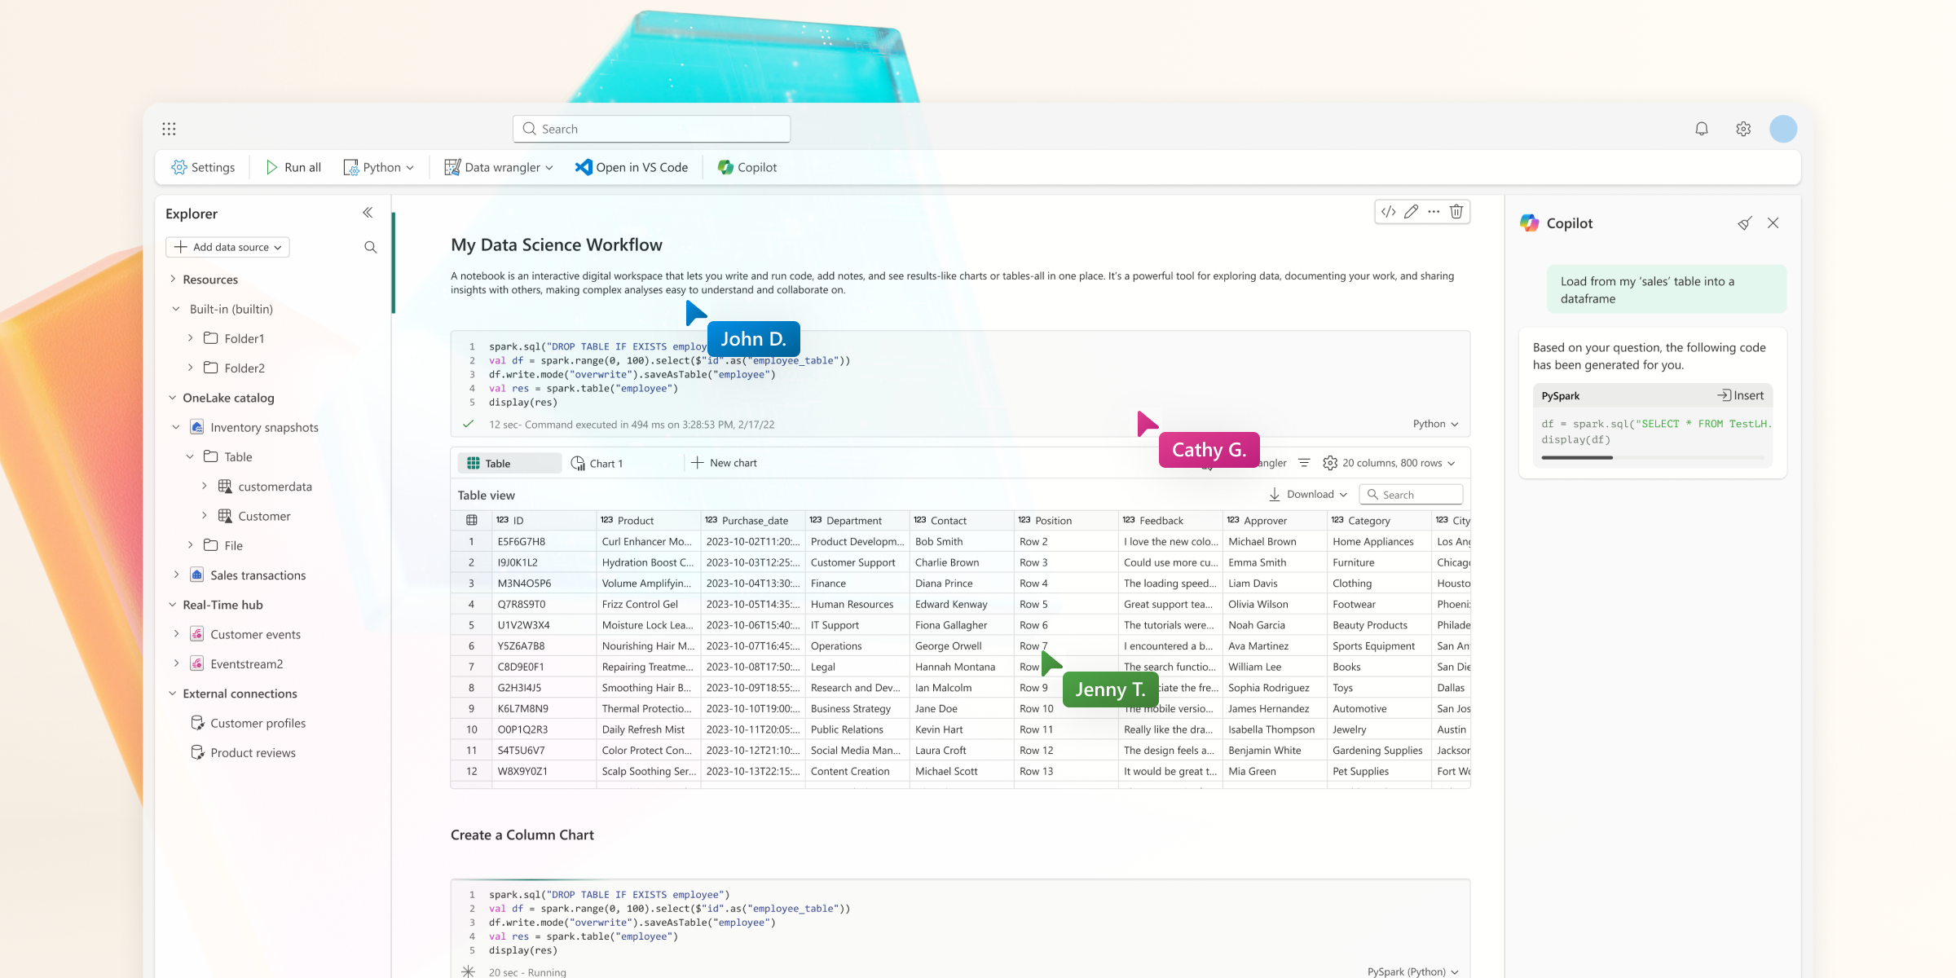Click the table filter lines icon
Viewport: 1956px width, 978px height.
tap(1304, 463)
